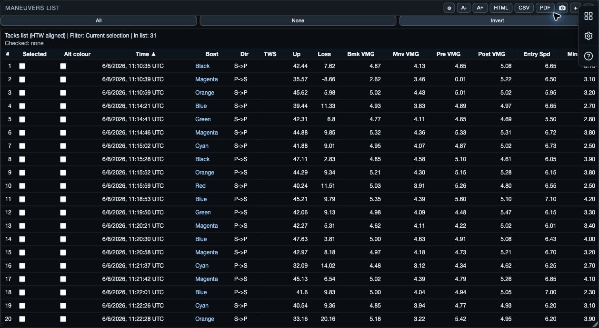Open Magenta boat link in row 2
The height and width of the screenshot is (328, 599).
207,79
